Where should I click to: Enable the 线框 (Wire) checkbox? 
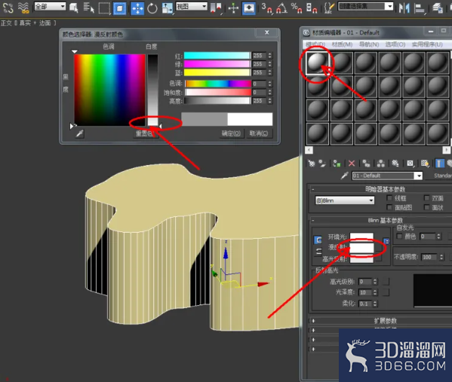(389, 198)
